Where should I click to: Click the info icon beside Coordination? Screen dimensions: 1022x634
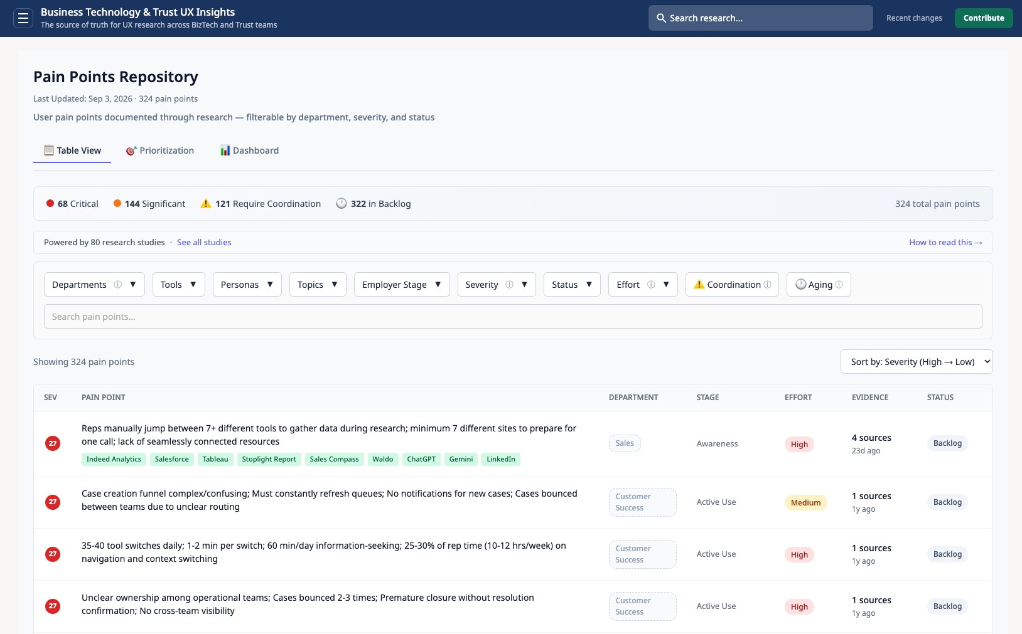click(x=768, y=285)
